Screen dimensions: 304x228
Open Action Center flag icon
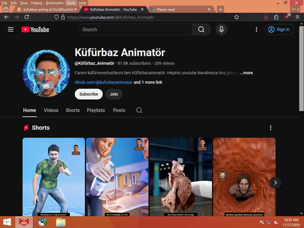tap(262, 222)
